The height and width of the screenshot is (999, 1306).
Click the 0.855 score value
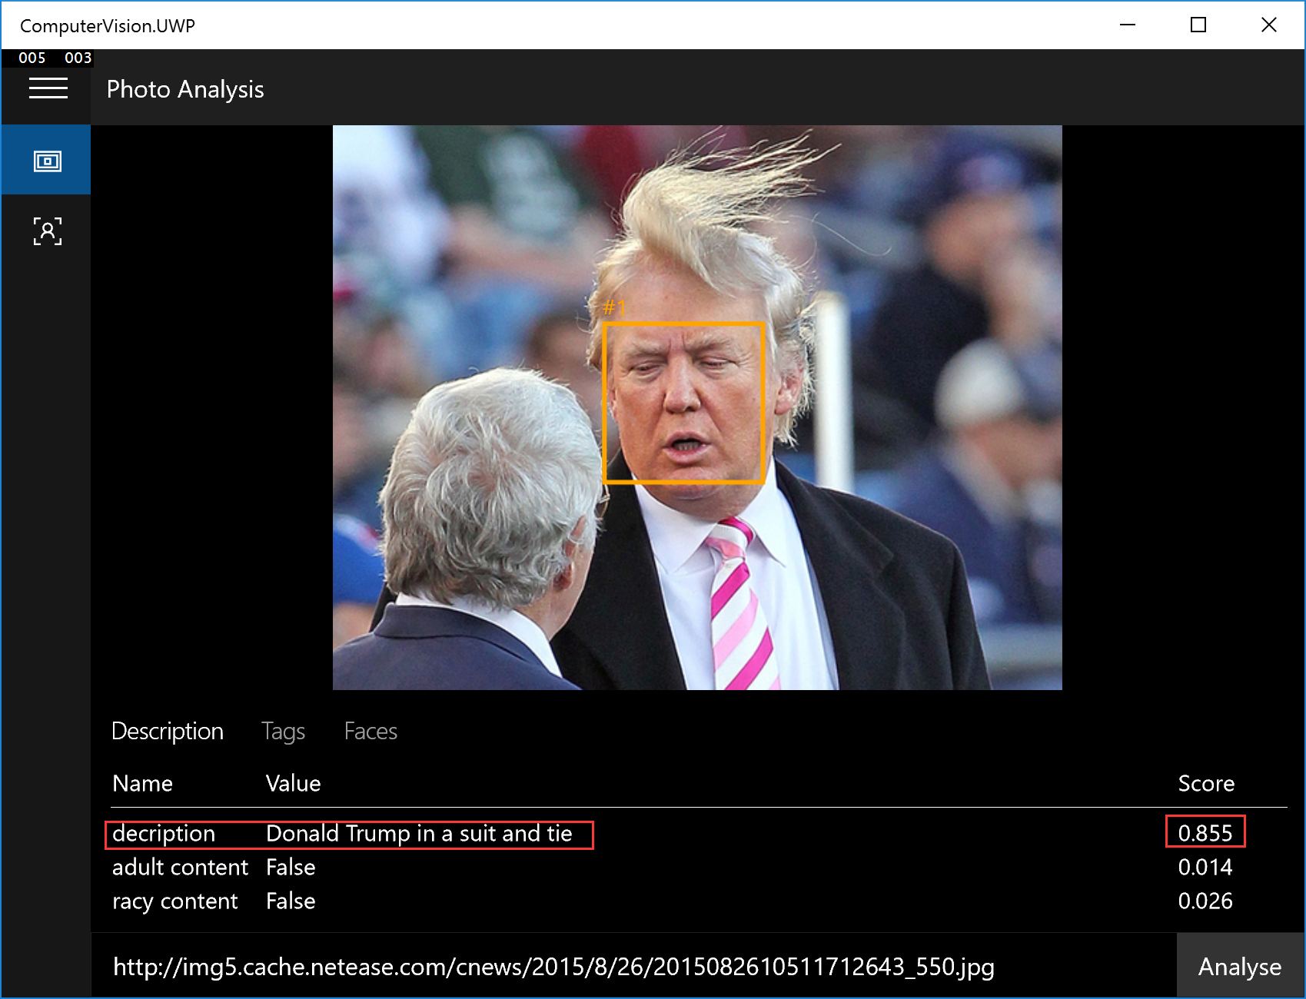(x=1205, y=833)
